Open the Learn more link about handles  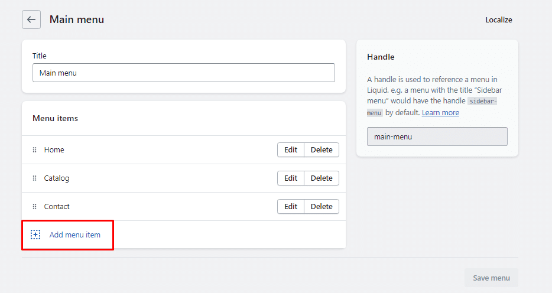click(x=440, y=113)
